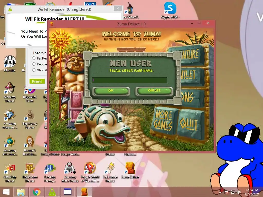Open Peggle World of Warcraft desktop icon
This screenshot has width=263, height=197.
(x=90, y=172)
